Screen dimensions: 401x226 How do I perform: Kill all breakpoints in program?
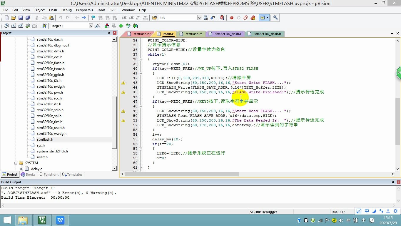coord(253,17)
